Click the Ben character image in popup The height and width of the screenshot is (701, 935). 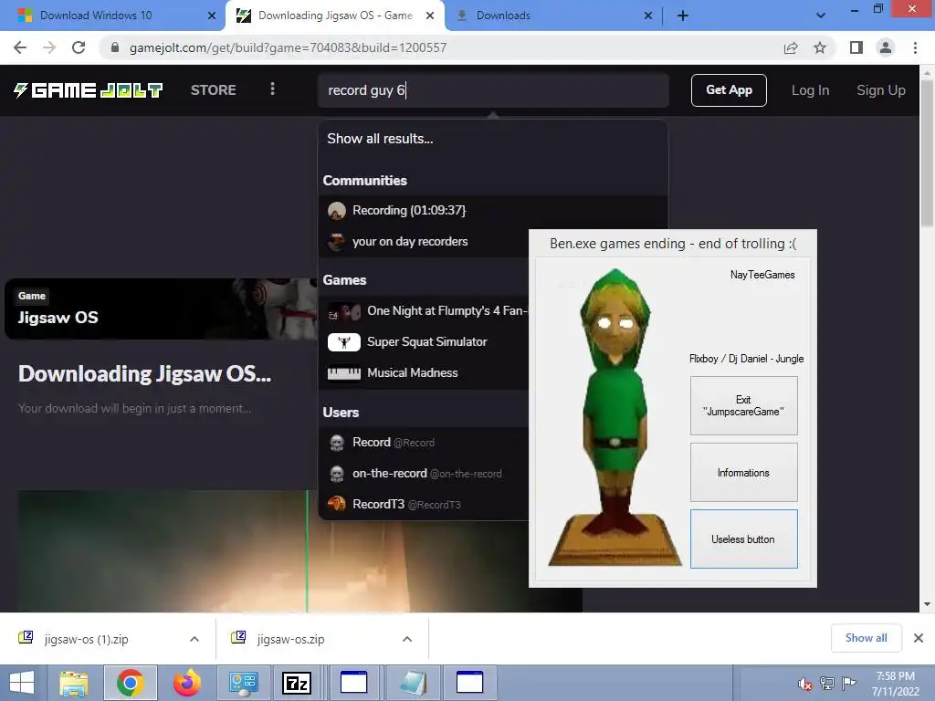[615, 417]
